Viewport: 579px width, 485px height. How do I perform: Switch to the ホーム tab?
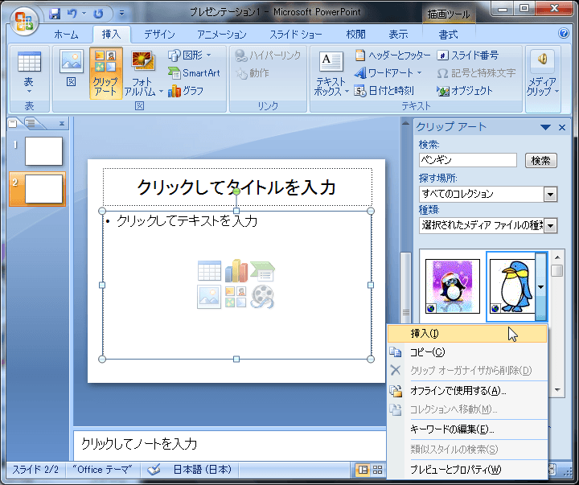coord(67,35)
